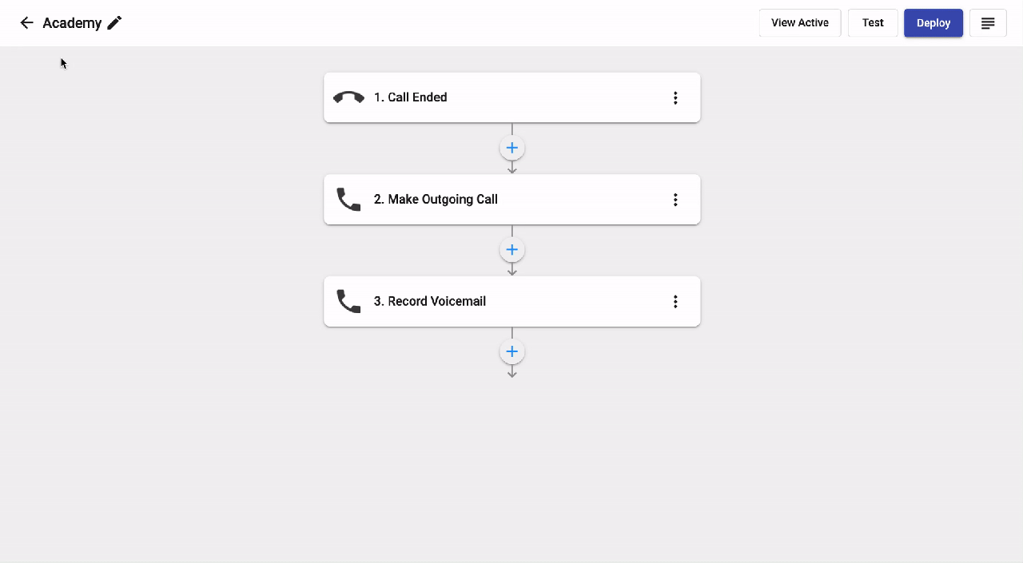Image resolution: width=1023 pixels, height=563 pixels.
Task: Click the phone icon on Make Outgoing Call
Action: click(x=348, y=200)
